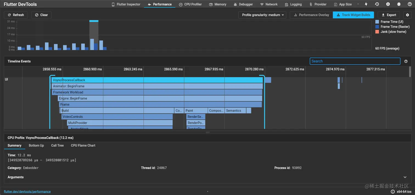This screenshot has height=195, width=415.
Task: Open DevTools settings gear in top bar
Action: (388, 4)
